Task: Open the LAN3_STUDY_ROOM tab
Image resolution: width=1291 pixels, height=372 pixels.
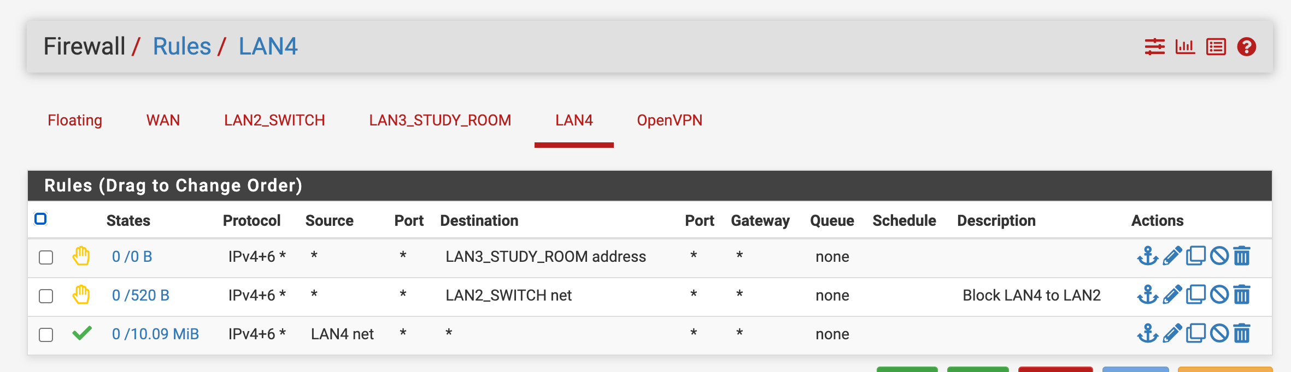Action: point(440,120)
